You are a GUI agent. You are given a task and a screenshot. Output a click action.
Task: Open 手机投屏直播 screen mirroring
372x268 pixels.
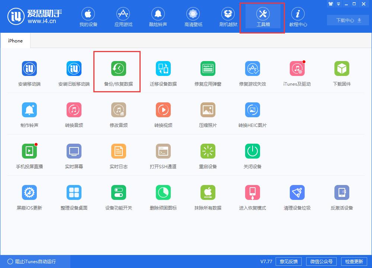tap(29, 155)
